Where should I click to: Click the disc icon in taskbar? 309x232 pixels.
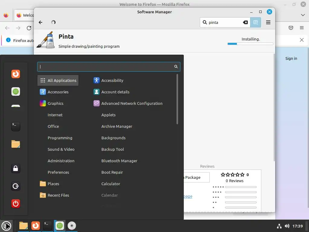72,226
